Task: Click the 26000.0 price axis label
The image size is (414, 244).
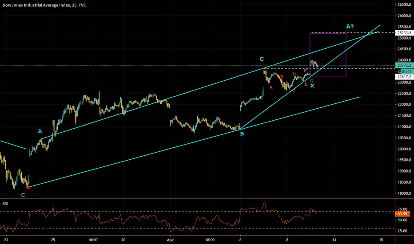Action: pos(405,16)
